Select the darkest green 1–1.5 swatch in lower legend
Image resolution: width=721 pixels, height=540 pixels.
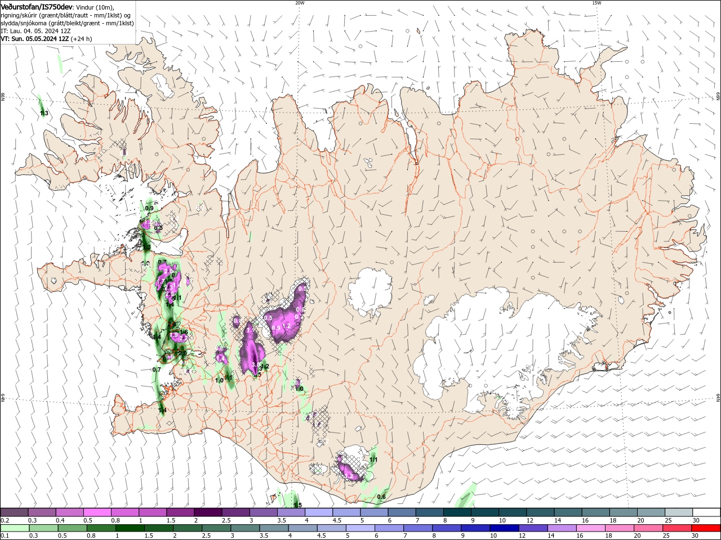[130, 528]
